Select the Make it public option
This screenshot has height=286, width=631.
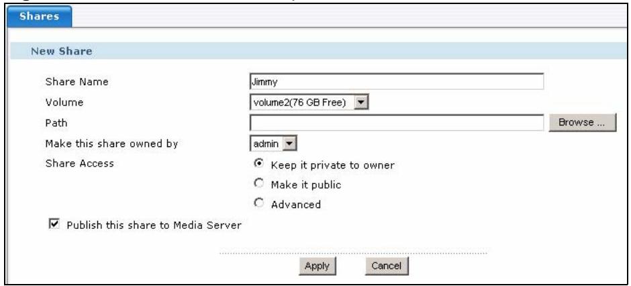(x=259, y=183)
